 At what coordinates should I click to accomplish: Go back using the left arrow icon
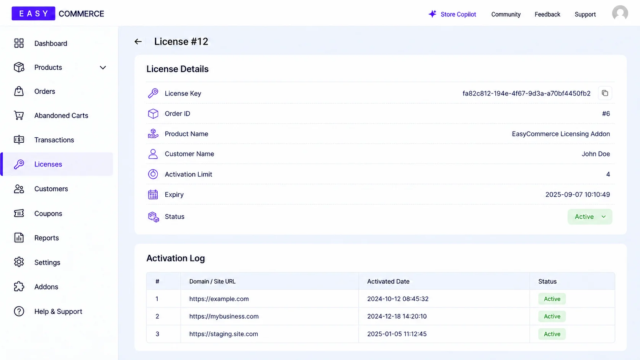click(x=138, y=42)
